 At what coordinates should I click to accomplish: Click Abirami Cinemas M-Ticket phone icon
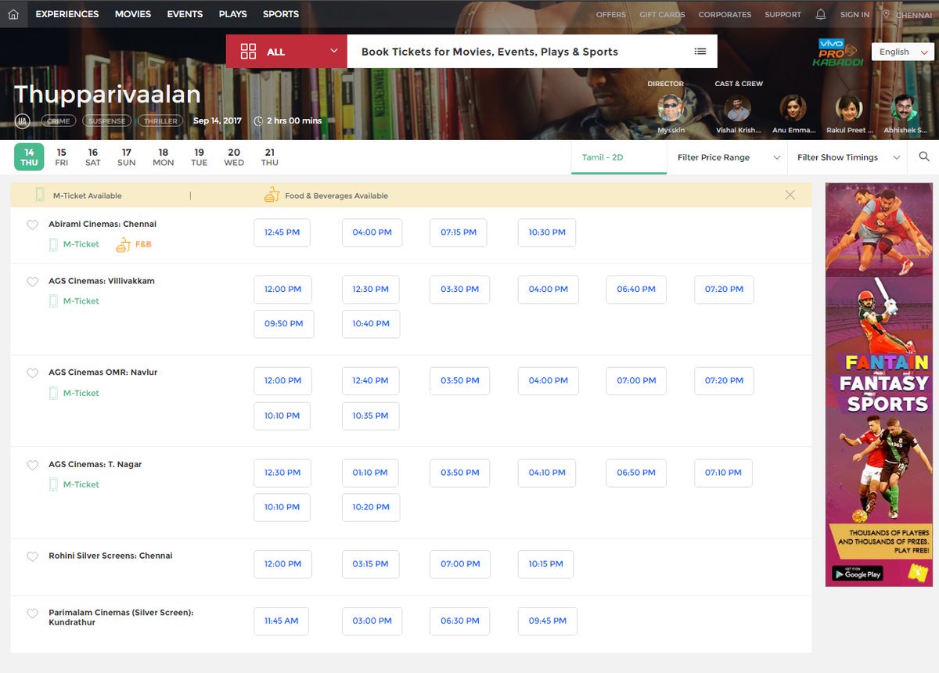tap(53, 244)
